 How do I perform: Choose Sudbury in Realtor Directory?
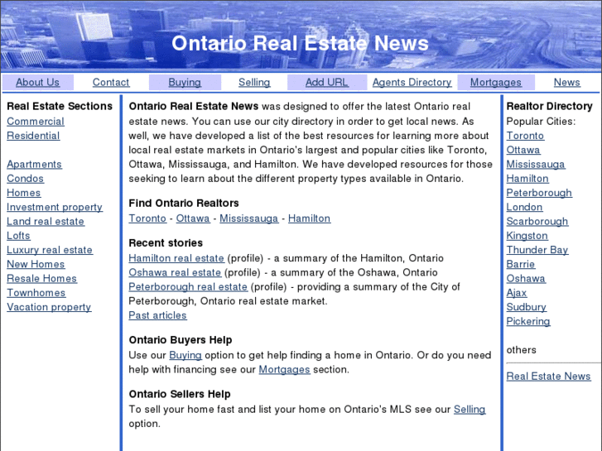tap(527, 307)
